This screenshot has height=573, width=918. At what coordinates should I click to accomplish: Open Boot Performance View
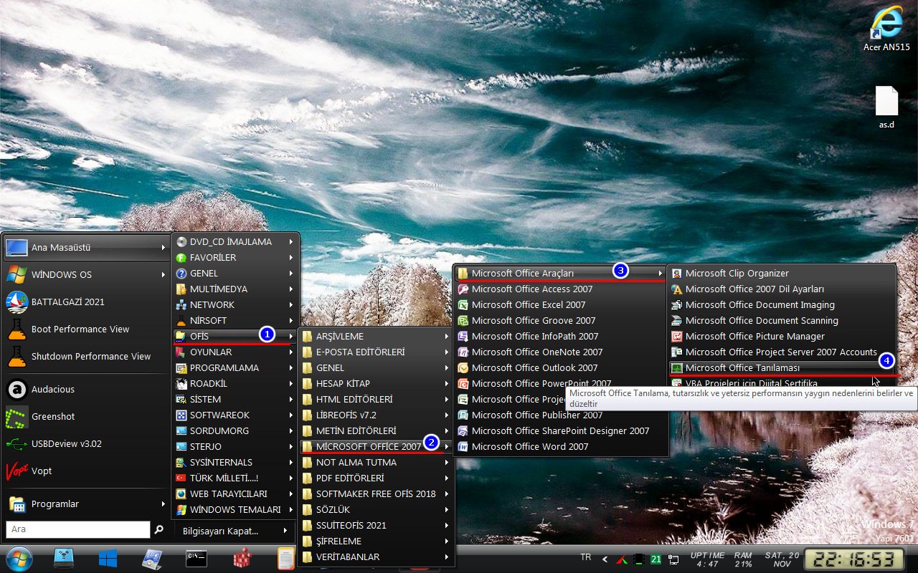pyautogui.click(x=86, y=329)
